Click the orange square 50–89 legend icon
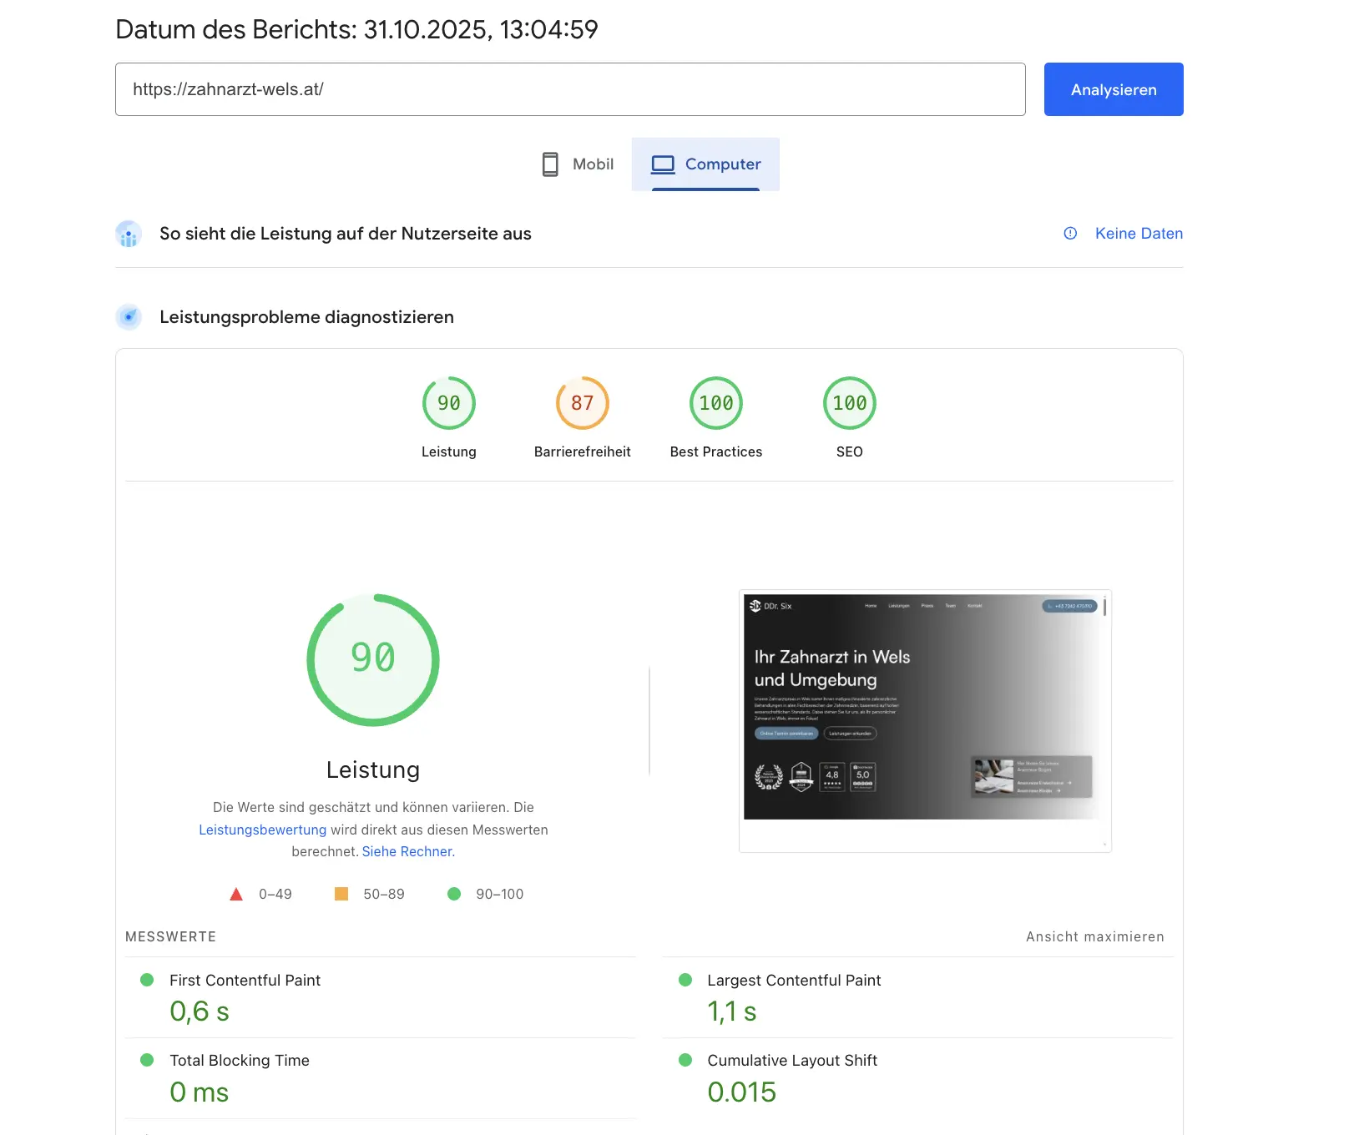1354x1135 pixels. point(341,894)
